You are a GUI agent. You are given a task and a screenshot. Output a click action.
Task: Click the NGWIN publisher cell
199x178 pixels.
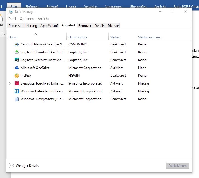[x=74, y=76]
